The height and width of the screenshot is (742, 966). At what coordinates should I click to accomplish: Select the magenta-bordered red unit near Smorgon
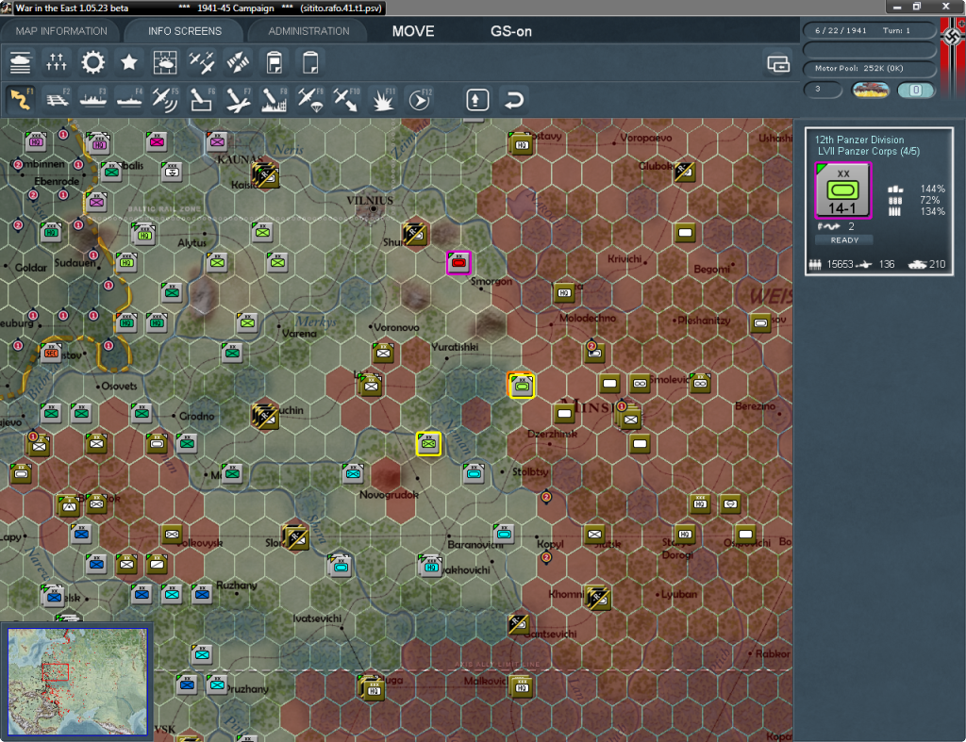[458, 262]
